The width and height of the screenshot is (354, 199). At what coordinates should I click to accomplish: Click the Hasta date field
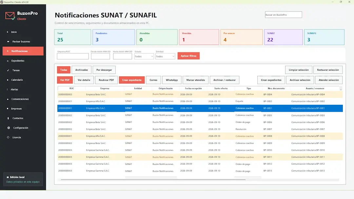point(123,56)
